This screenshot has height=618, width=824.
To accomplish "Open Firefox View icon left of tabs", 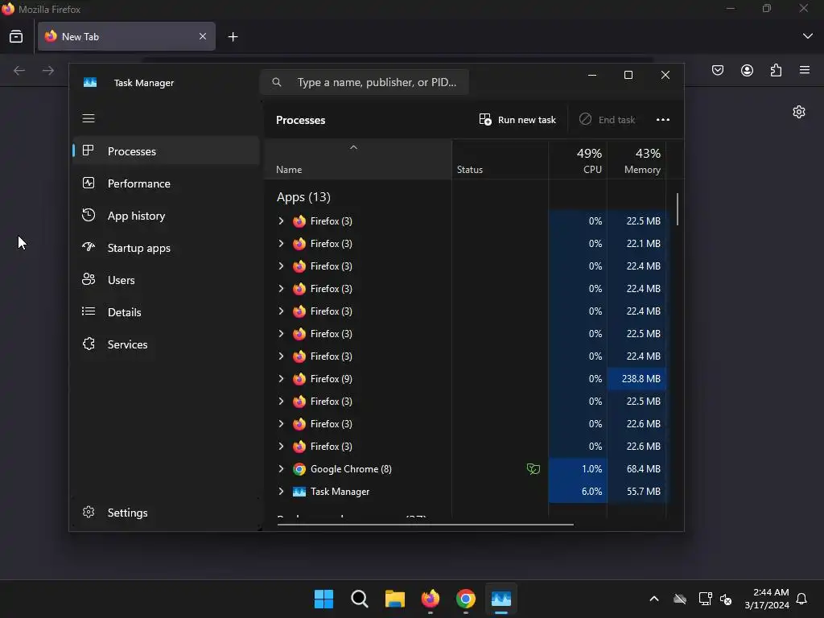I will pos(16,36).
